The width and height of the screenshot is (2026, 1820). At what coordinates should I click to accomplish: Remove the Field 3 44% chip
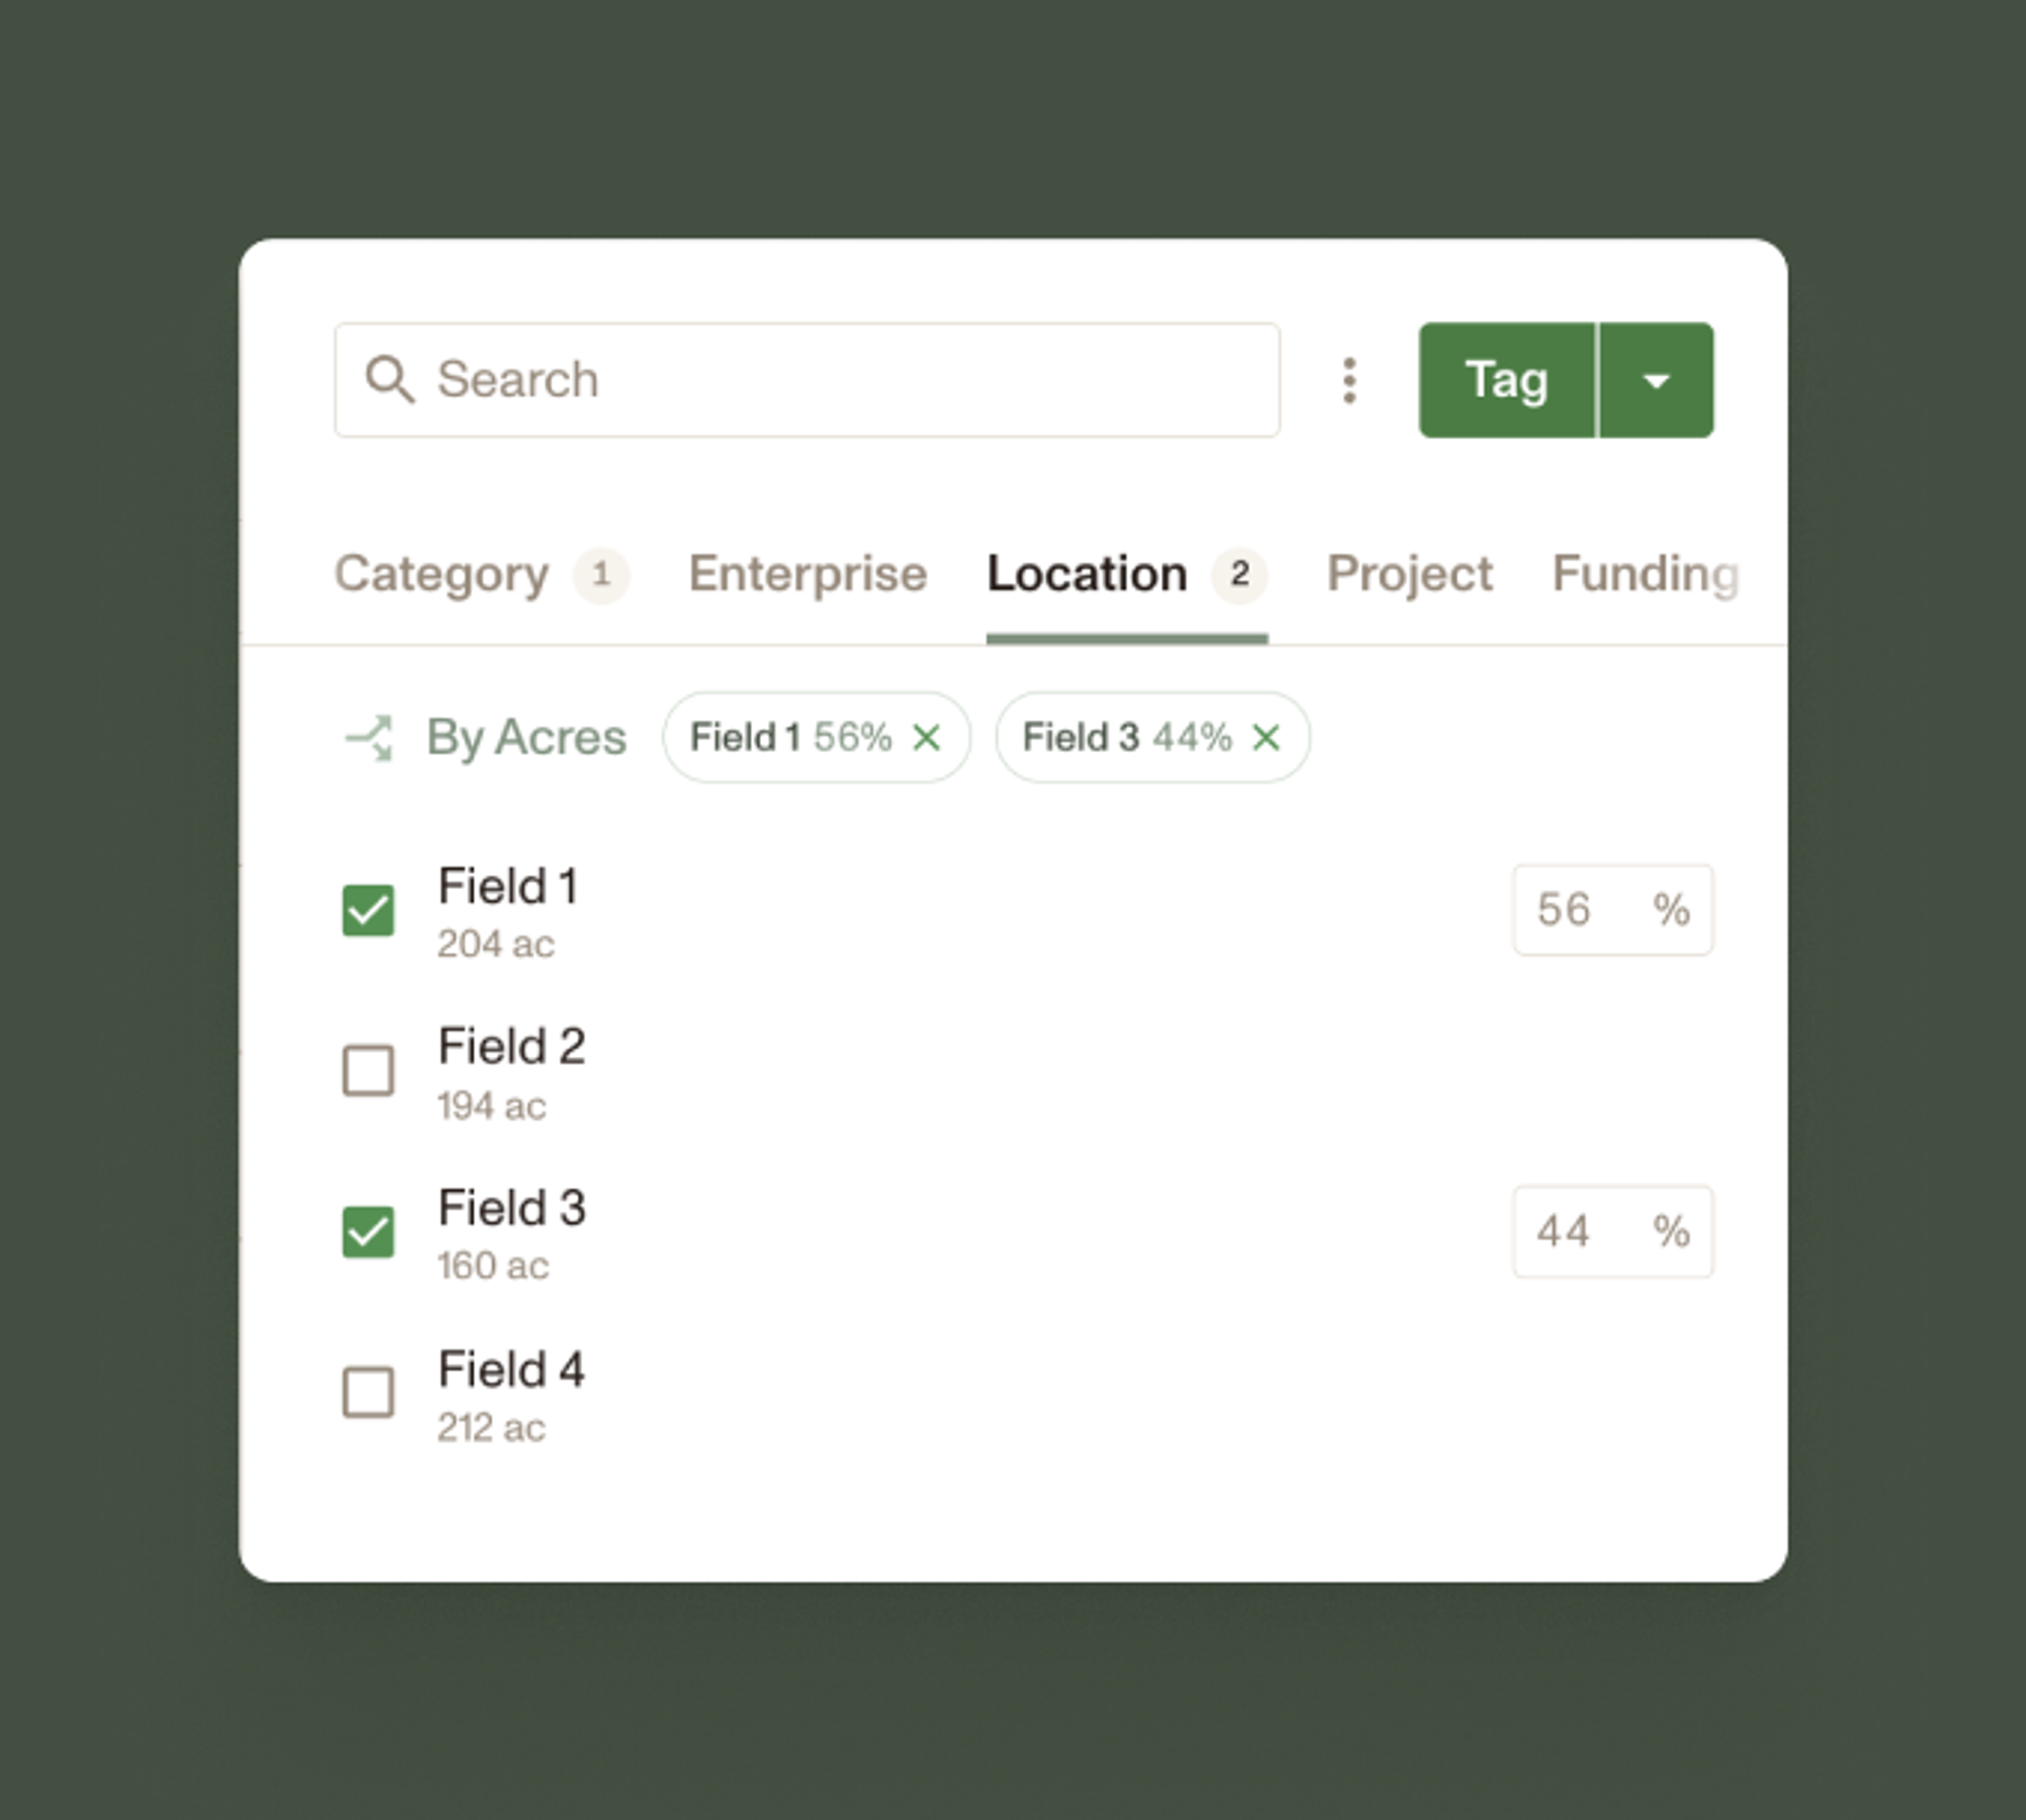pos(1266,738)
